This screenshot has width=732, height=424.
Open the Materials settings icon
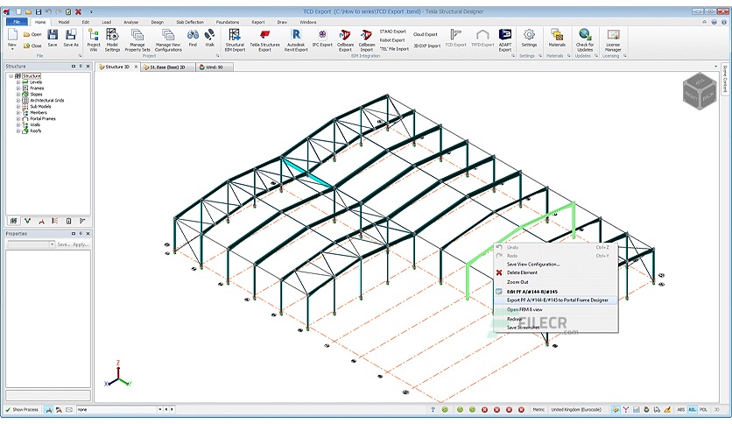tap(557, 39)
